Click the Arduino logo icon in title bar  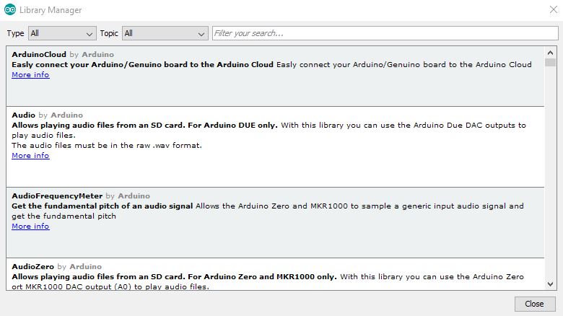click(x=10, y=9)
